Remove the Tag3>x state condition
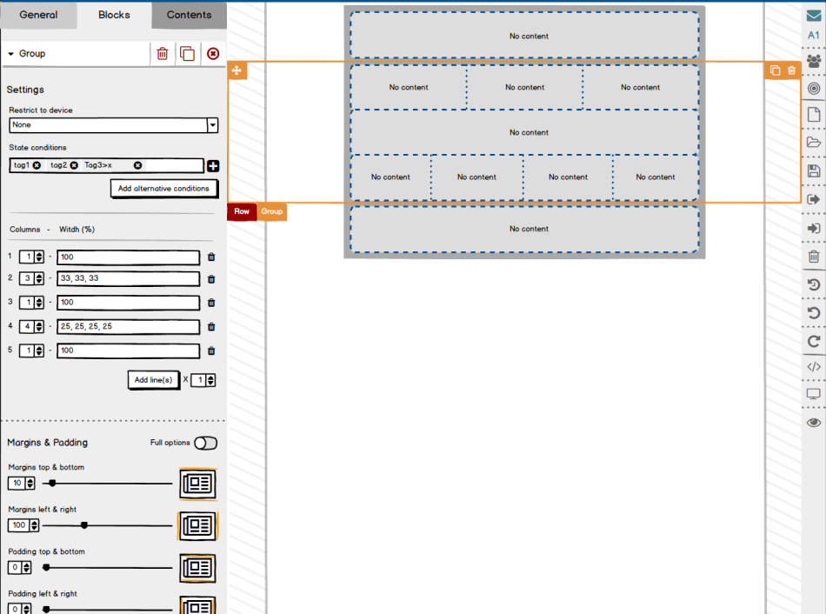The image size is (826, 614). (x=137, y=165)
